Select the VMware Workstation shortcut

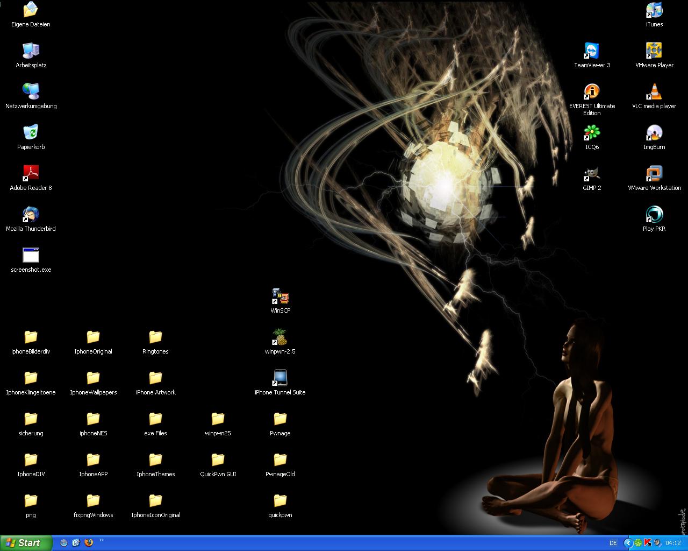coord(654,173)
